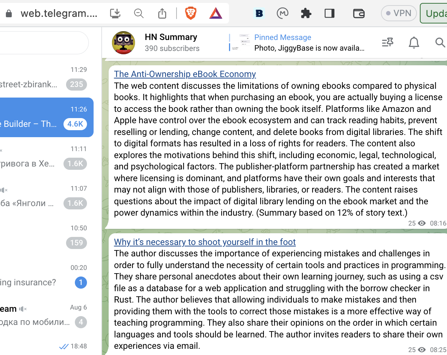447x355 pixels.
Task: Toggle the VPN button
Action: point(399,14)
